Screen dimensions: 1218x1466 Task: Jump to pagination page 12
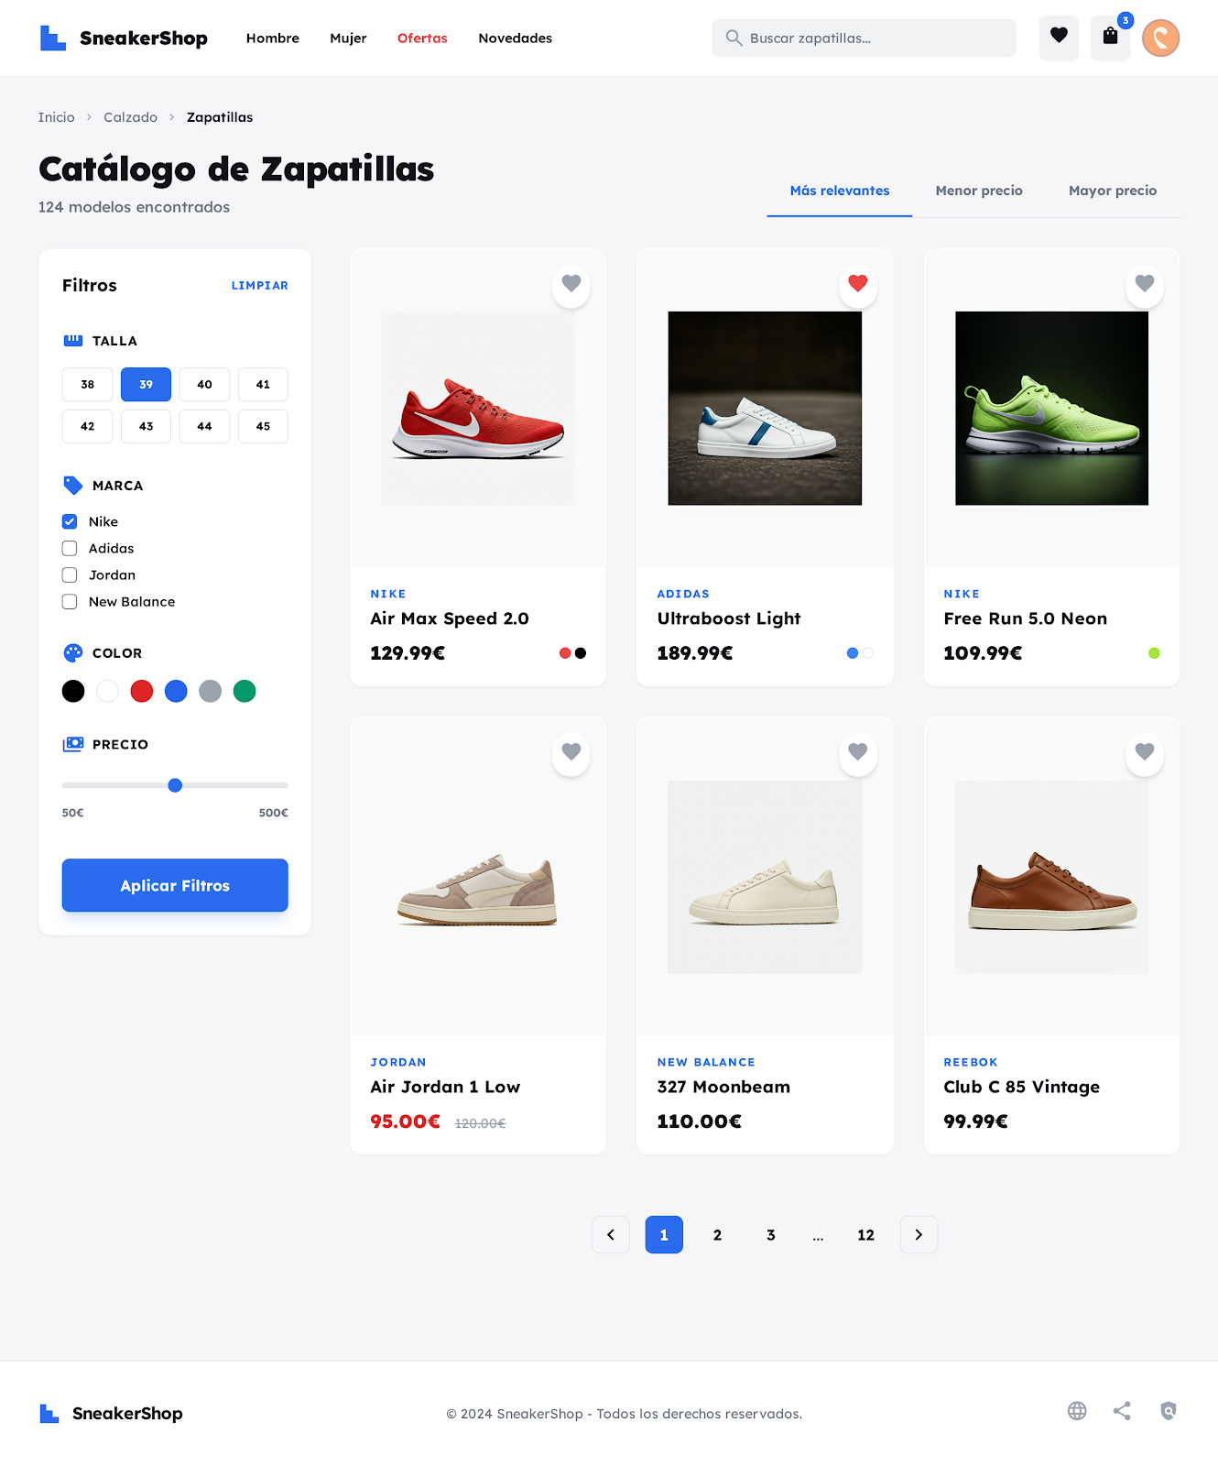[866, 1235]
